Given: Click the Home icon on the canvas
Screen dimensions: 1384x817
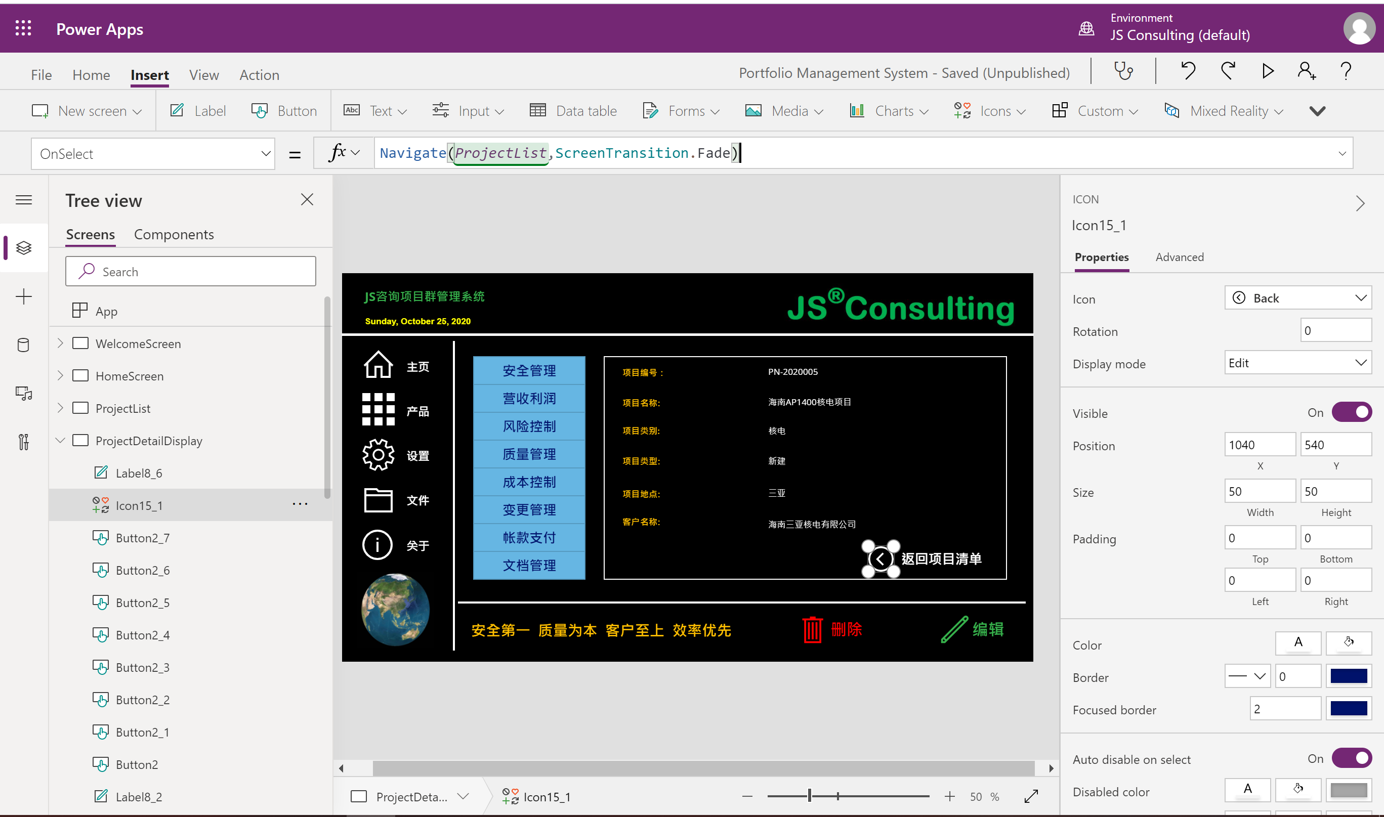Looking at the screenshot, I should (378, 364).
